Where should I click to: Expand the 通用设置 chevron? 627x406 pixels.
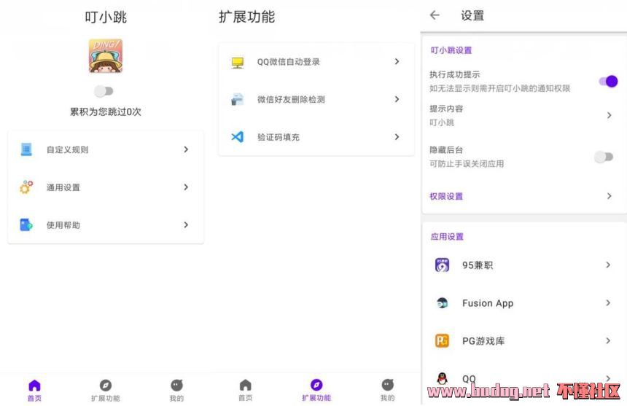pyautogui.click(x=186, y=187)
